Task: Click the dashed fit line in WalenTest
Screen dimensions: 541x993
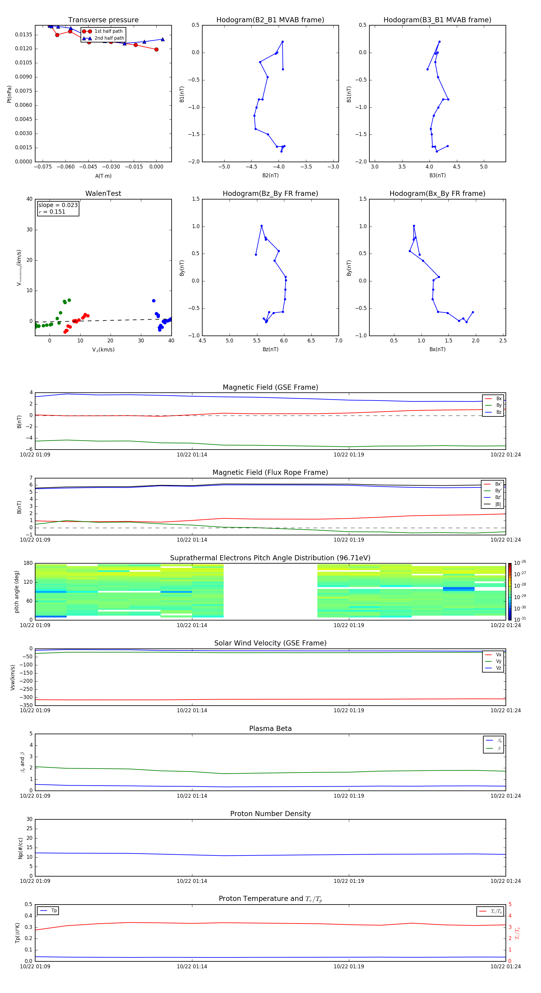Action: coord(103,320)
